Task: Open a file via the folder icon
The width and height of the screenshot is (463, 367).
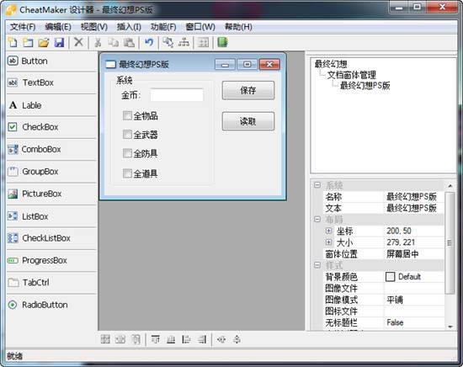Action: coord(44,43)
